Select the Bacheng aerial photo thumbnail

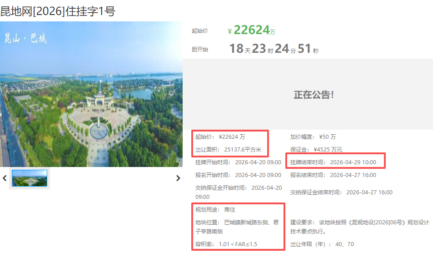(x=30, y=178)
